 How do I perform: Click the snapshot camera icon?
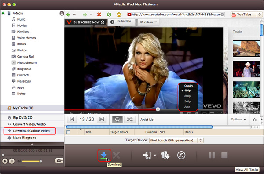pyautogui.click(x=59, y=161)
